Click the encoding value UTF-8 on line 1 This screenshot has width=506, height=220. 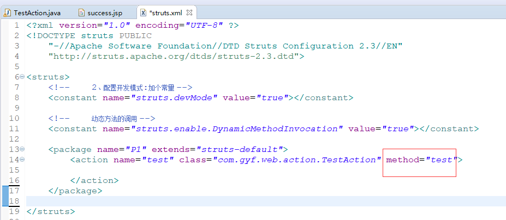[204, 25]
